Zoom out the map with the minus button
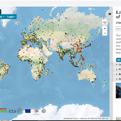 [x=105, y=33]
